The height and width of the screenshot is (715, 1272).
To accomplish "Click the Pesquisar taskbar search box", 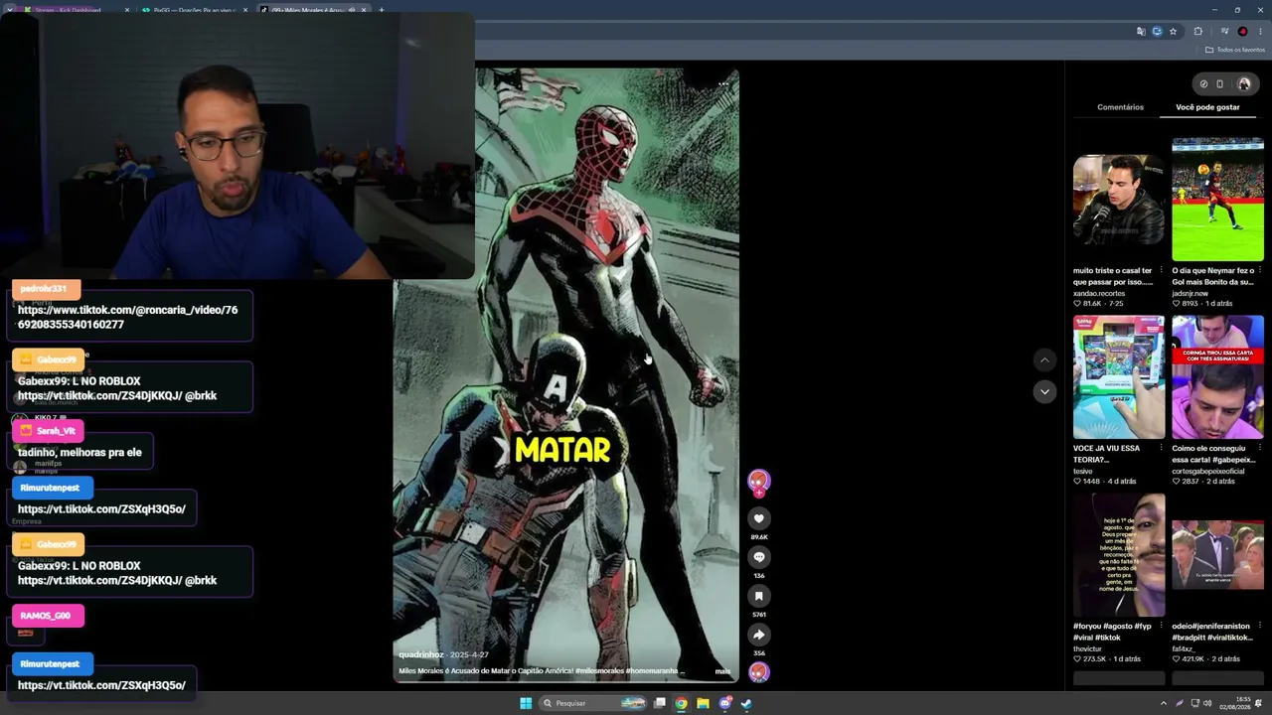I will tap(592, 703).
